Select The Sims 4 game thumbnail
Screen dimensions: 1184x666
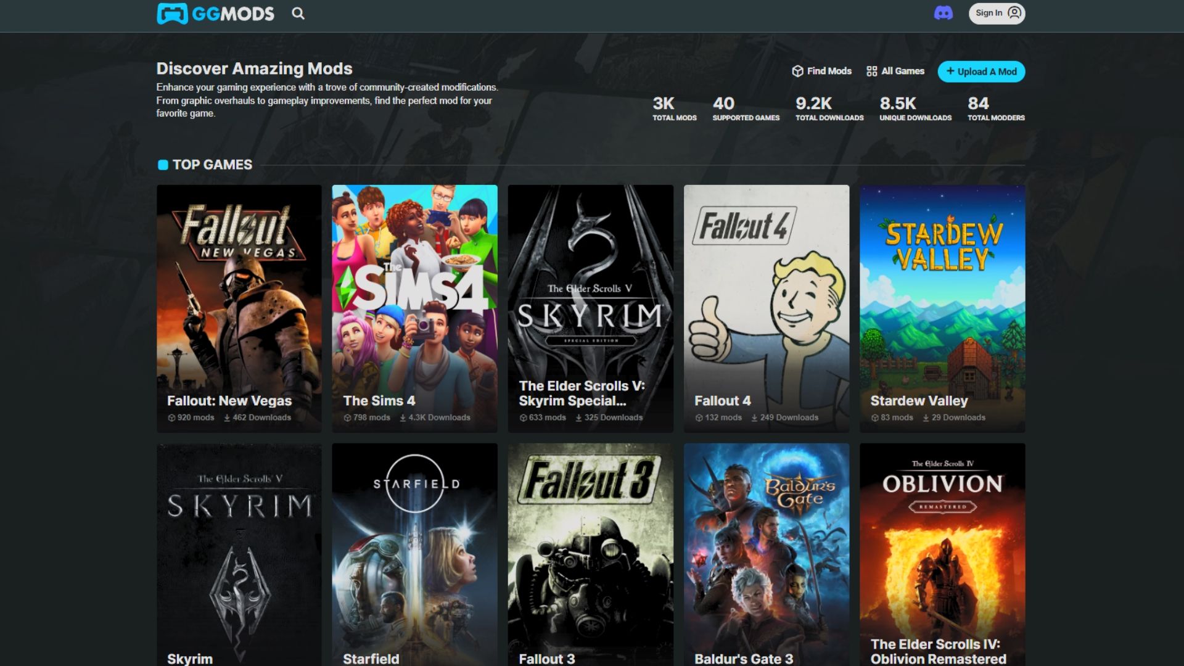414,308
